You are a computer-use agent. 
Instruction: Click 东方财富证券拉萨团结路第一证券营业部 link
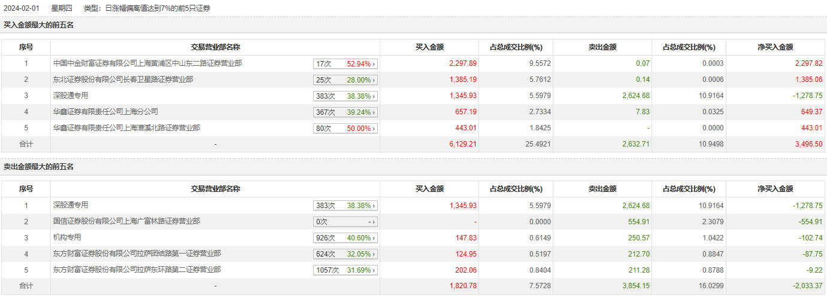click(x=137, y=254)
